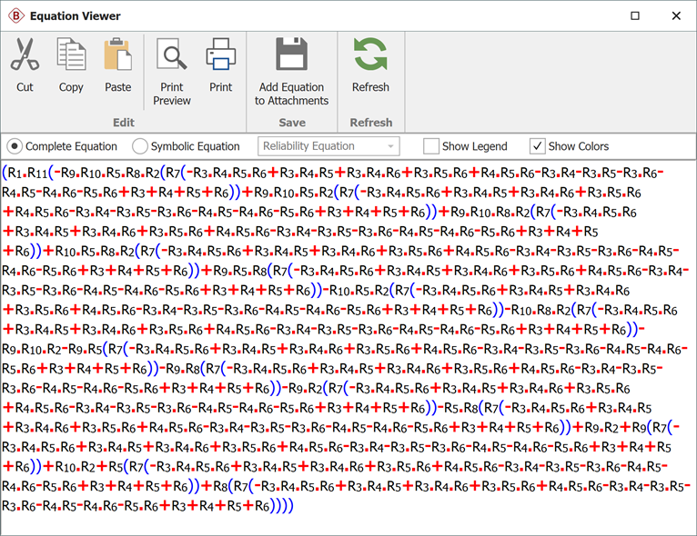Uncheck the Show Colors checkbox
The width and height of the screenshot is (697, 536).
coord(538,146)
